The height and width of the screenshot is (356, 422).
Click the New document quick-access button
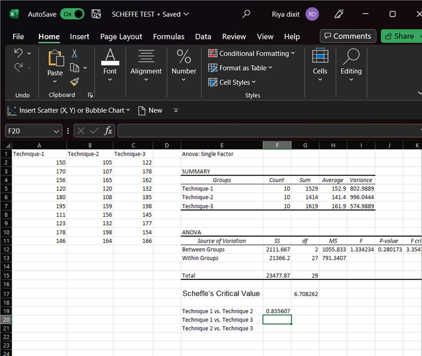150,110
